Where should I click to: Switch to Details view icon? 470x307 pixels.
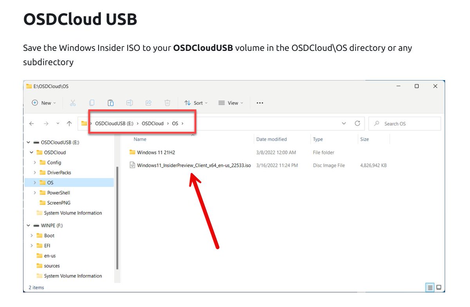pos(430,287)
